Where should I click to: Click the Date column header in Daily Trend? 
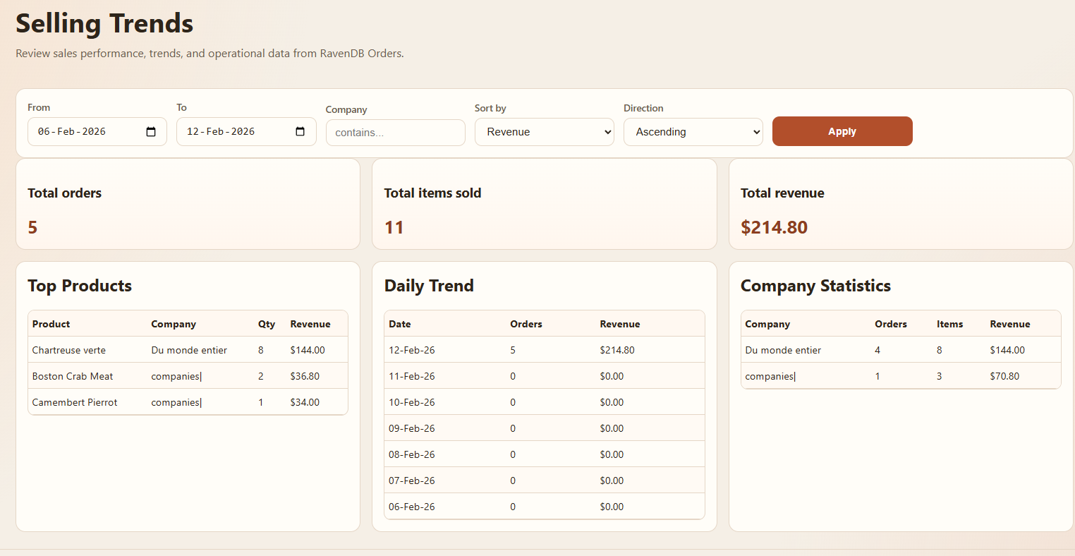[x=399, y=324]
